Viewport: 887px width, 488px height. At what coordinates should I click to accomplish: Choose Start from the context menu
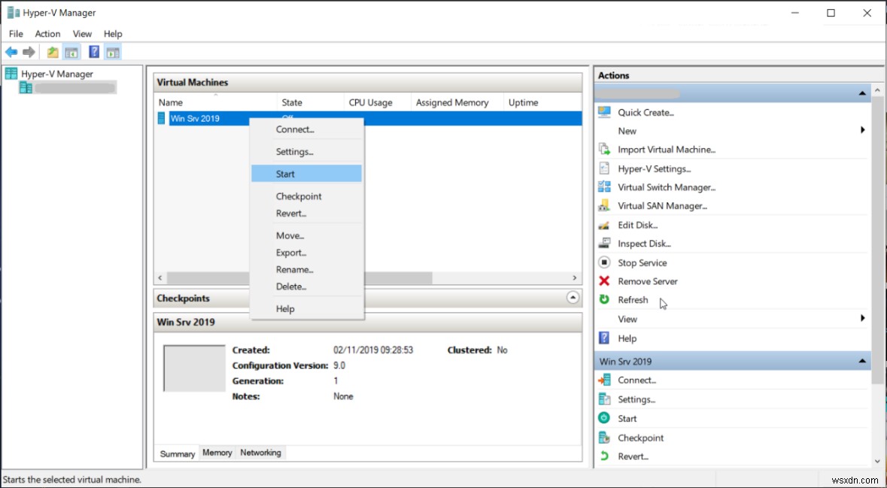pos(285,173)
